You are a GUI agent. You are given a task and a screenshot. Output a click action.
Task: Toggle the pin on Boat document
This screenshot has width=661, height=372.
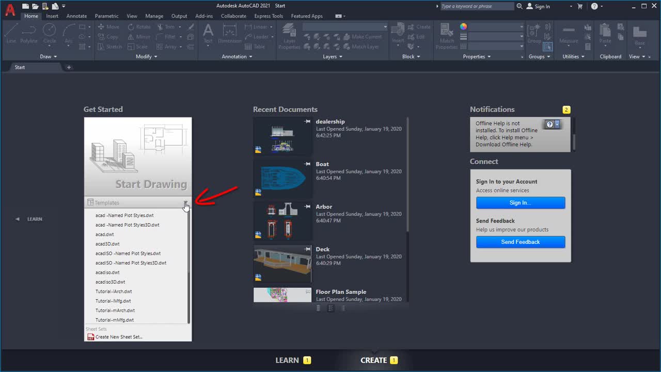pos(307,164)
